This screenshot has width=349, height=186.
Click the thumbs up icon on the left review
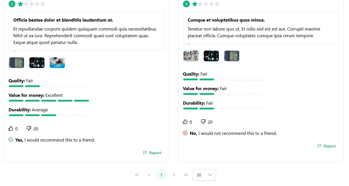click(x=10, y=128)
